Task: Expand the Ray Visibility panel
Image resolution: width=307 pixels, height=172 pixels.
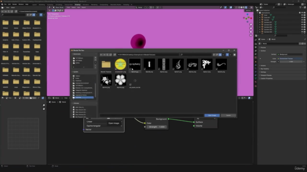Action: [265, 69]
